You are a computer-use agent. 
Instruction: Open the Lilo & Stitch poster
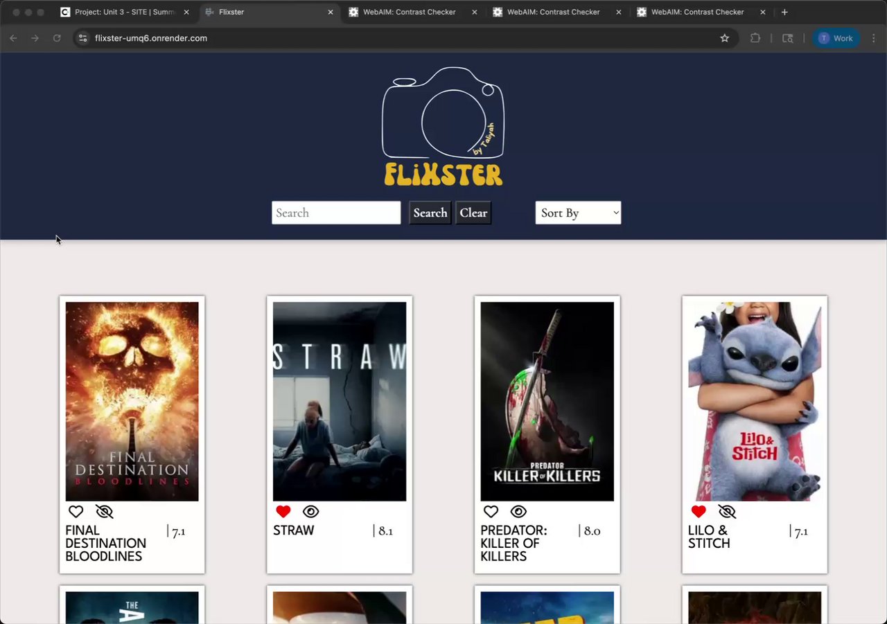755,402
